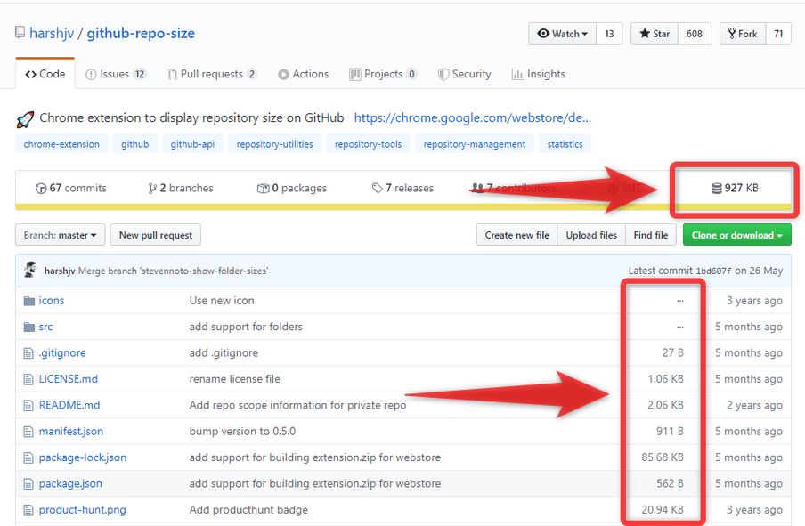Open the "add support for folders" commit message

click(246, 327)
